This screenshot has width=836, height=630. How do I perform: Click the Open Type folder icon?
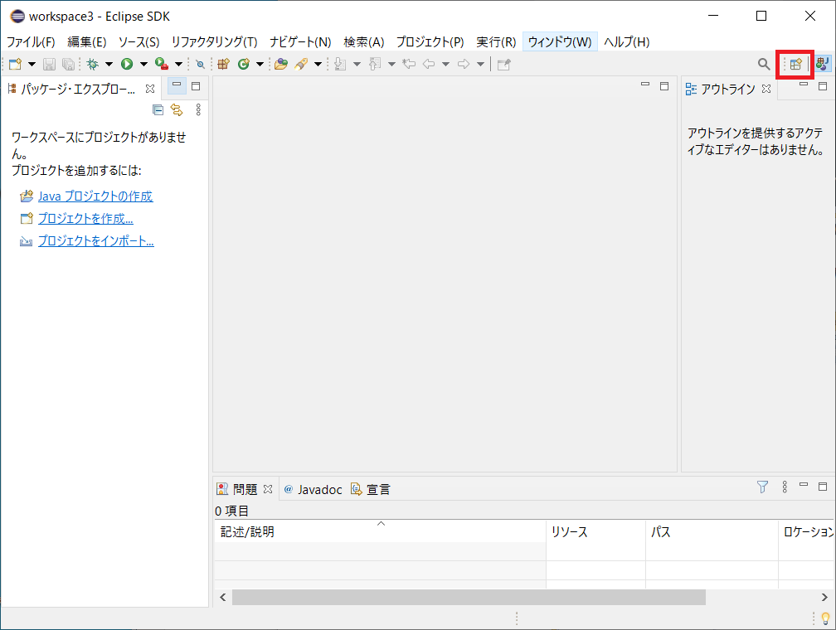(281, 65)
